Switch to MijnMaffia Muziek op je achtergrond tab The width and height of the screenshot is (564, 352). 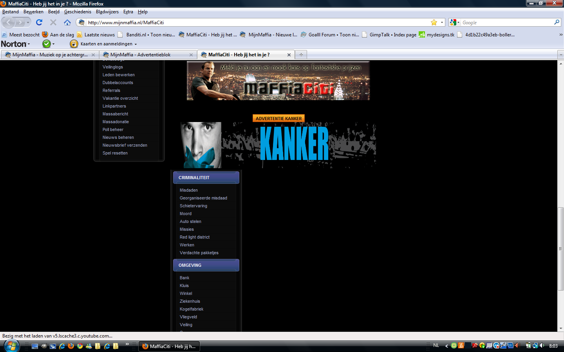click(x=49, y=55)
